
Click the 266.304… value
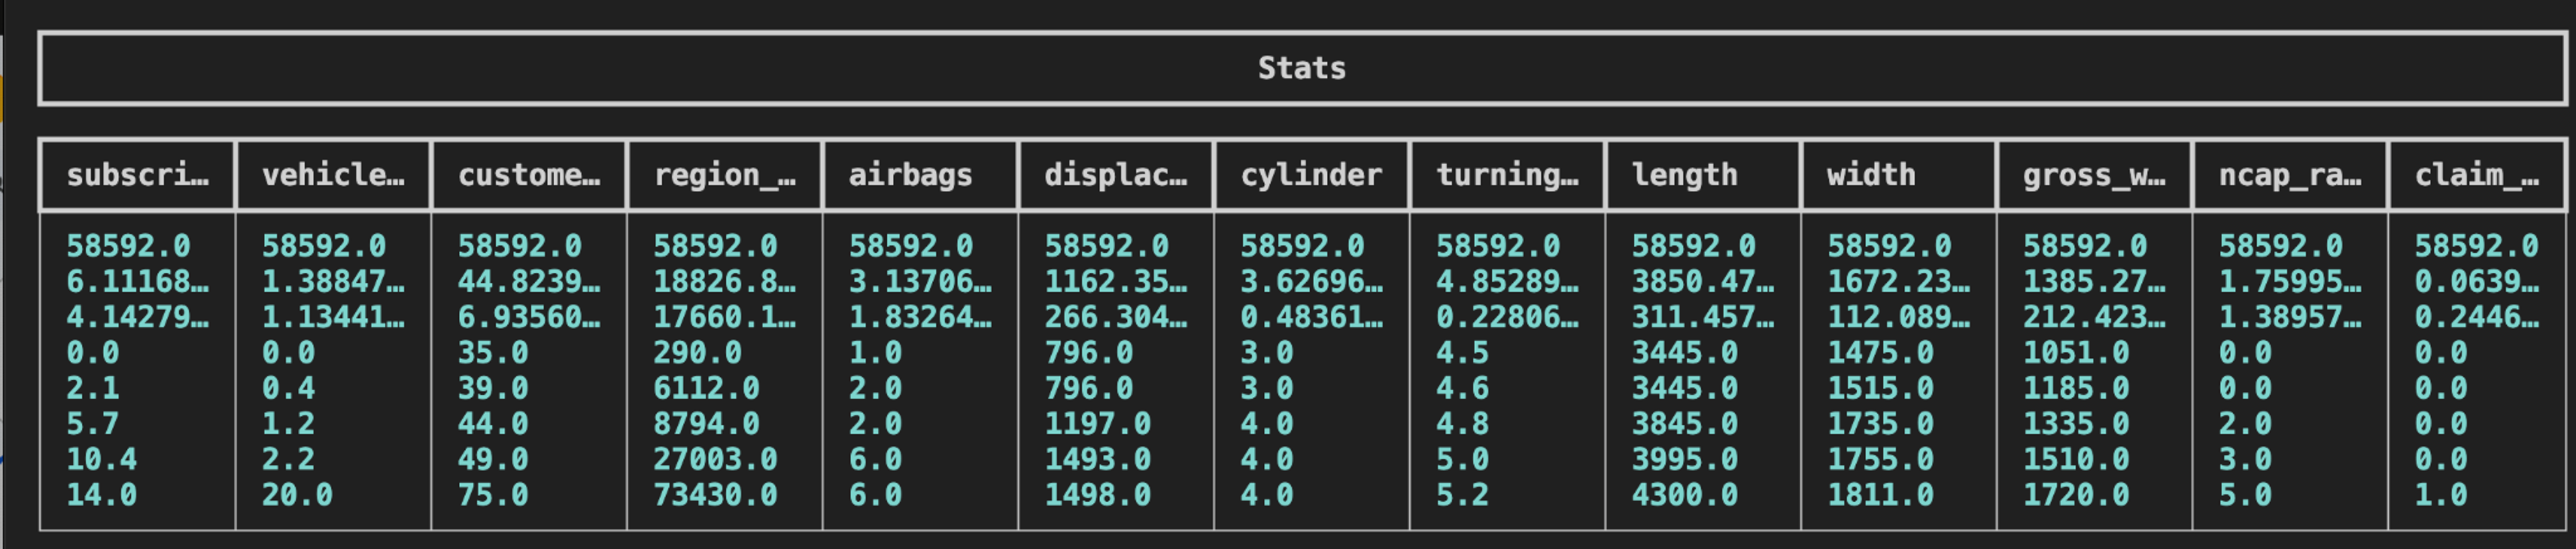[x=1116, y=317]
